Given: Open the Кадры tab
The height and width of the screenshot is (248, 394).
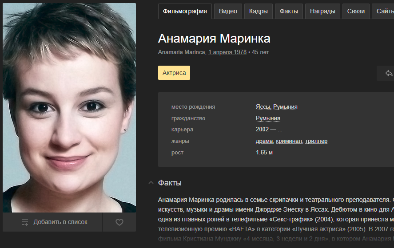Looking at the screenshot, I should click(259, 11).
